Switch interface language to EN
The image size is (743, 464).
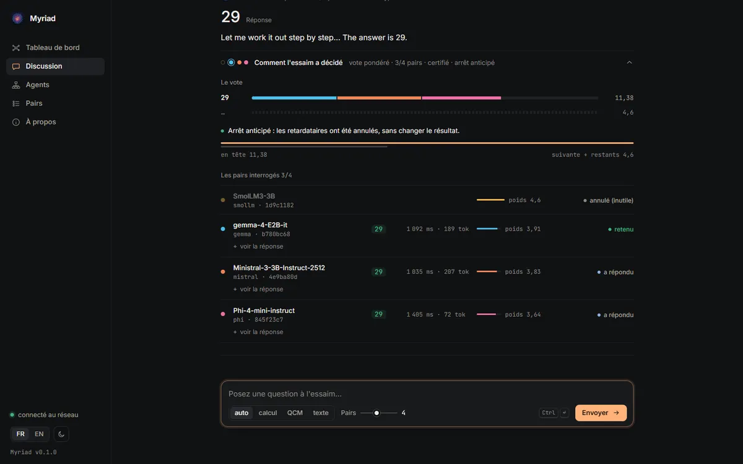(39, 434)
